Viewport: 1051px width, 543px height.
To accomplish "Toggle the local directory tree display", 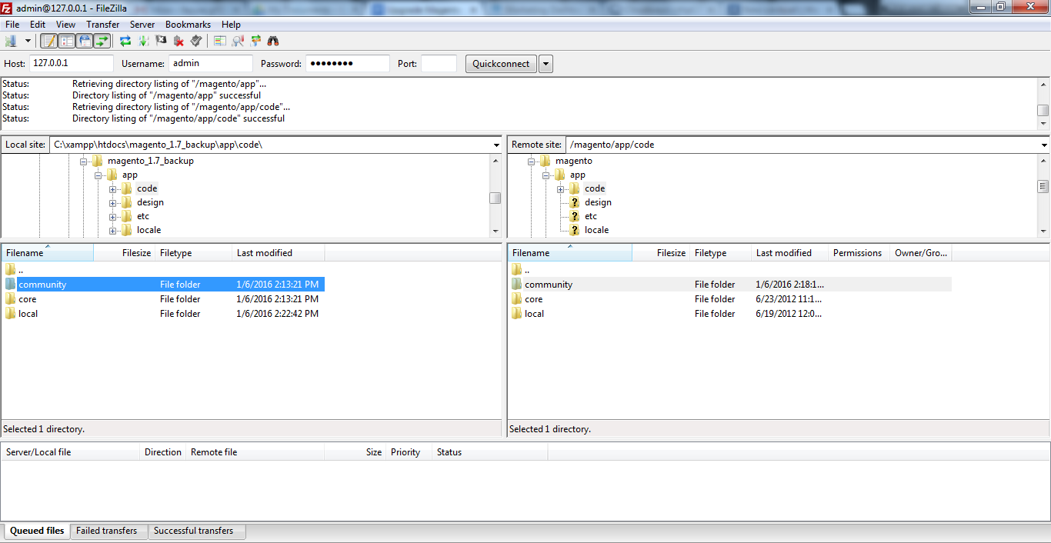I will tap(67, 41).
